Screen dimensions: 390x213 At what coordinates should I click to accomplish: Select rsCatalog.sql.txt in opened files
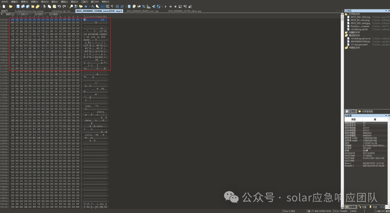[x=359, y=29]
